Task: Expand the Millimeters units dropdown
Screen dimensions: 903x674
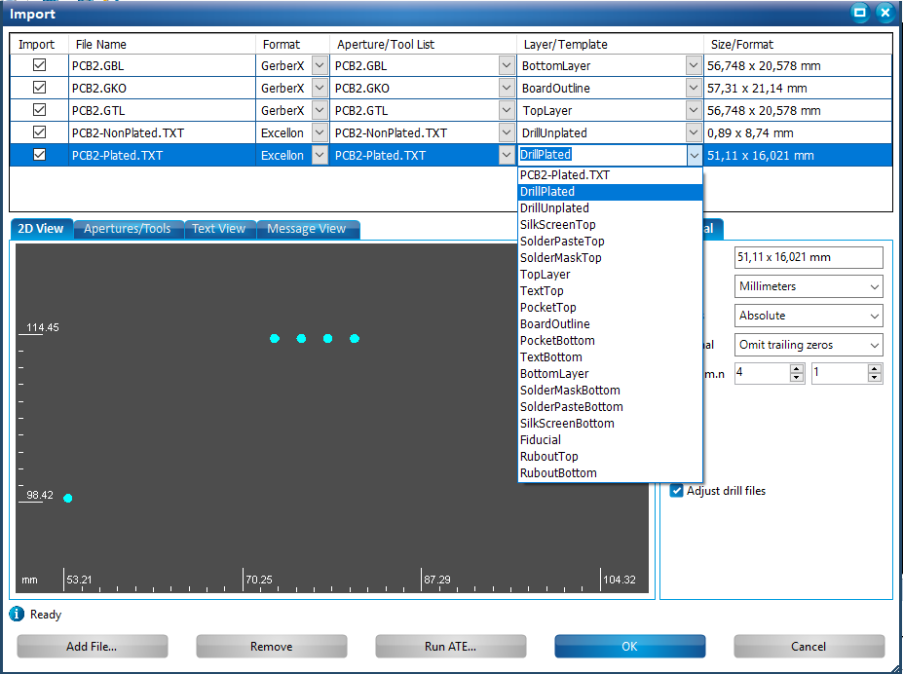Action: 808,286
